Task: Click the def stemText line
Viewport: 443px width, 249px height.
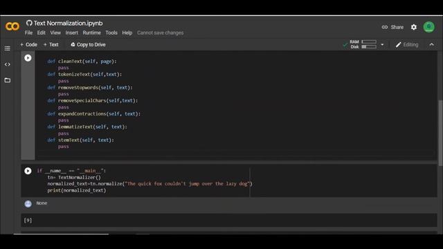Action: 80,140
